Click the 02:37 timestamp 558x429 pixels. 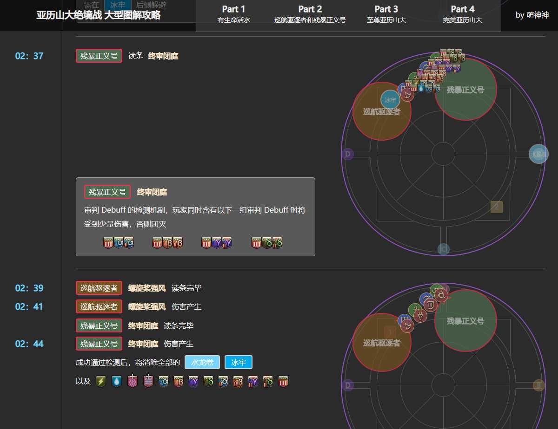click(x=29, y=56)
